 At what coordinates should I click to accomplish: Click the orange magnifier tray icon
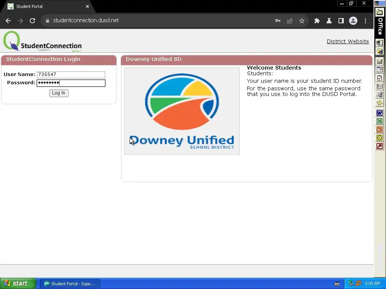pos(358,284)
